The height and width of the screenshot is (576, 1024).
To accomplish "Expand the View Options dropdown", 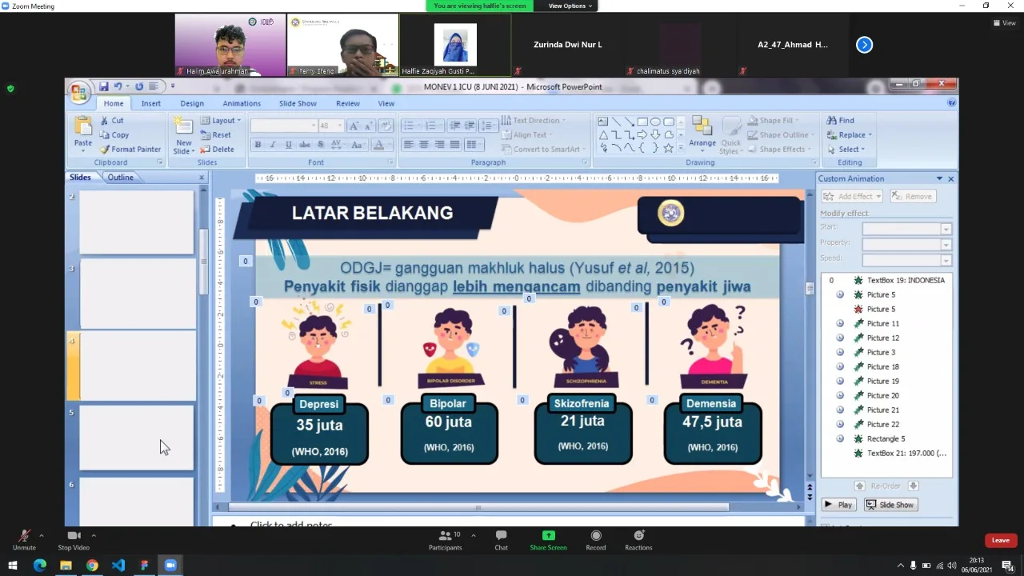I will pos(570,6).
